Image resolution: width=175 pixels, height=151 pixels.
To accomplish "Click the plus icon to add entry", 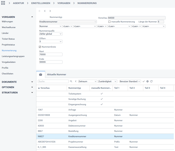I will pos(39,11).
